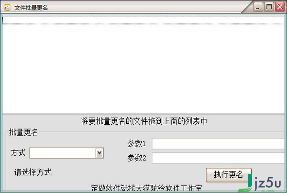Viewport: 287px width, 193px height.
Task: Minimize the 文件批量更名 window
Action: click(258, 7)
